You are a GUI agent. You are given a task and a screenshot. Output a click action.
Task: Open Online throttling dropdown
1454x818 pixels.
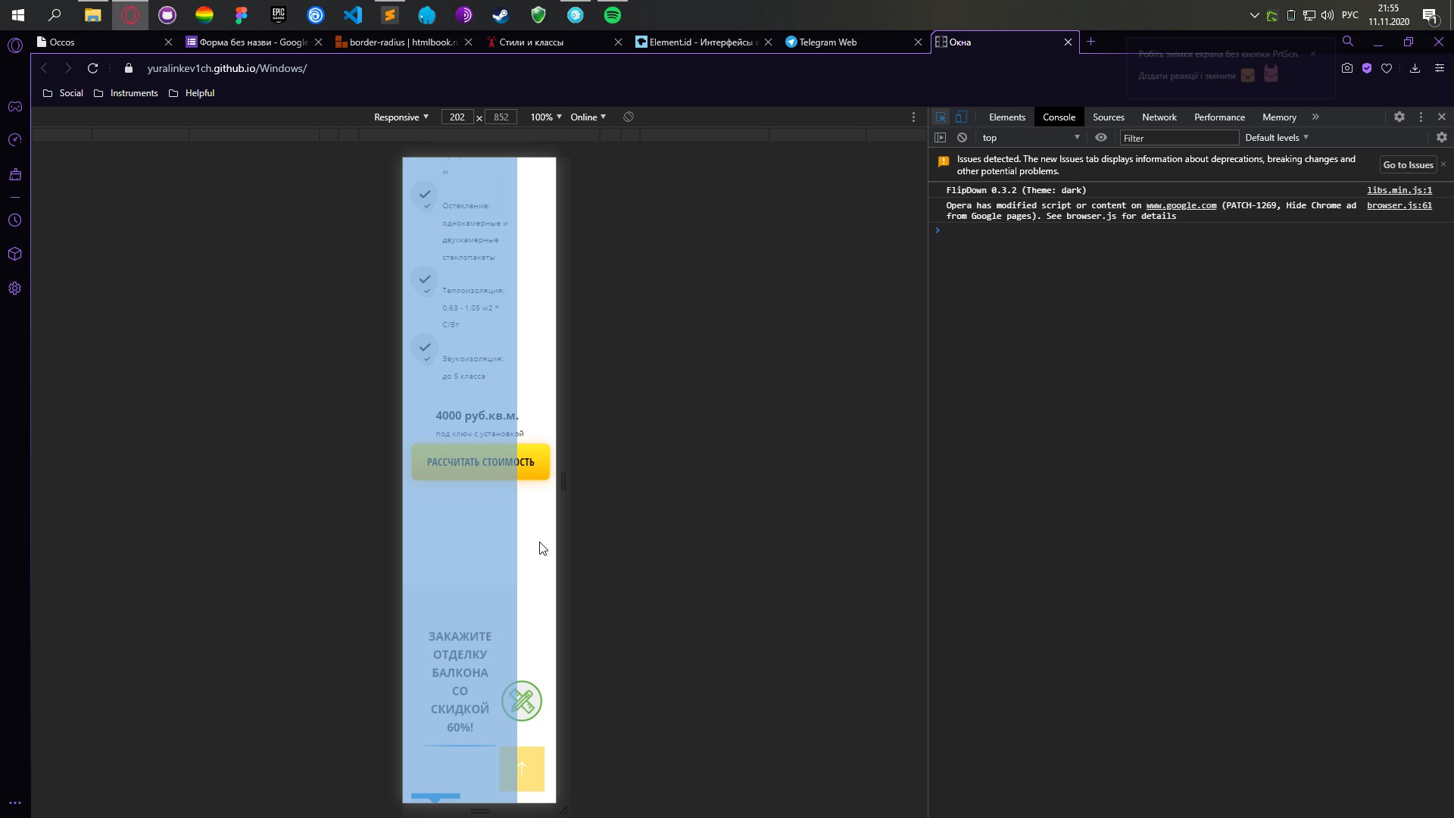point(588,117)
